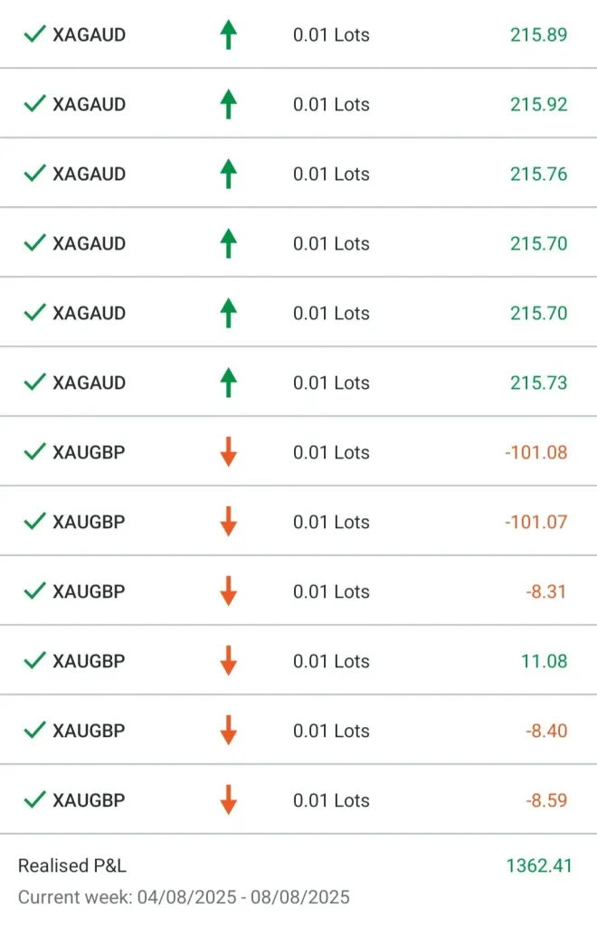597x926 pixels.
Task: Toggle the checkmark in the -101.07 XAUGBP row
Action: [x=34, y=522]
